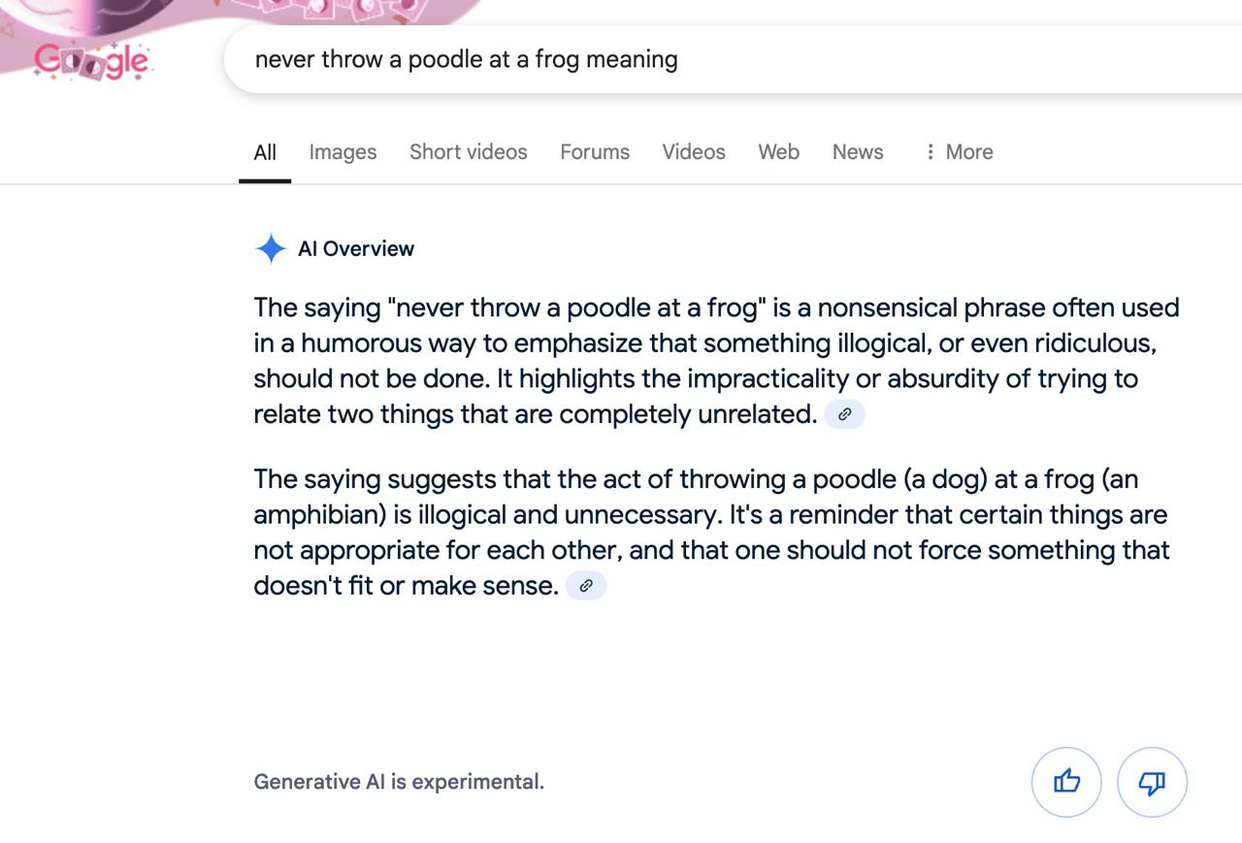Click the AI Overview heading label
The image size is (1242, 843).
click(x=356, y=248)
